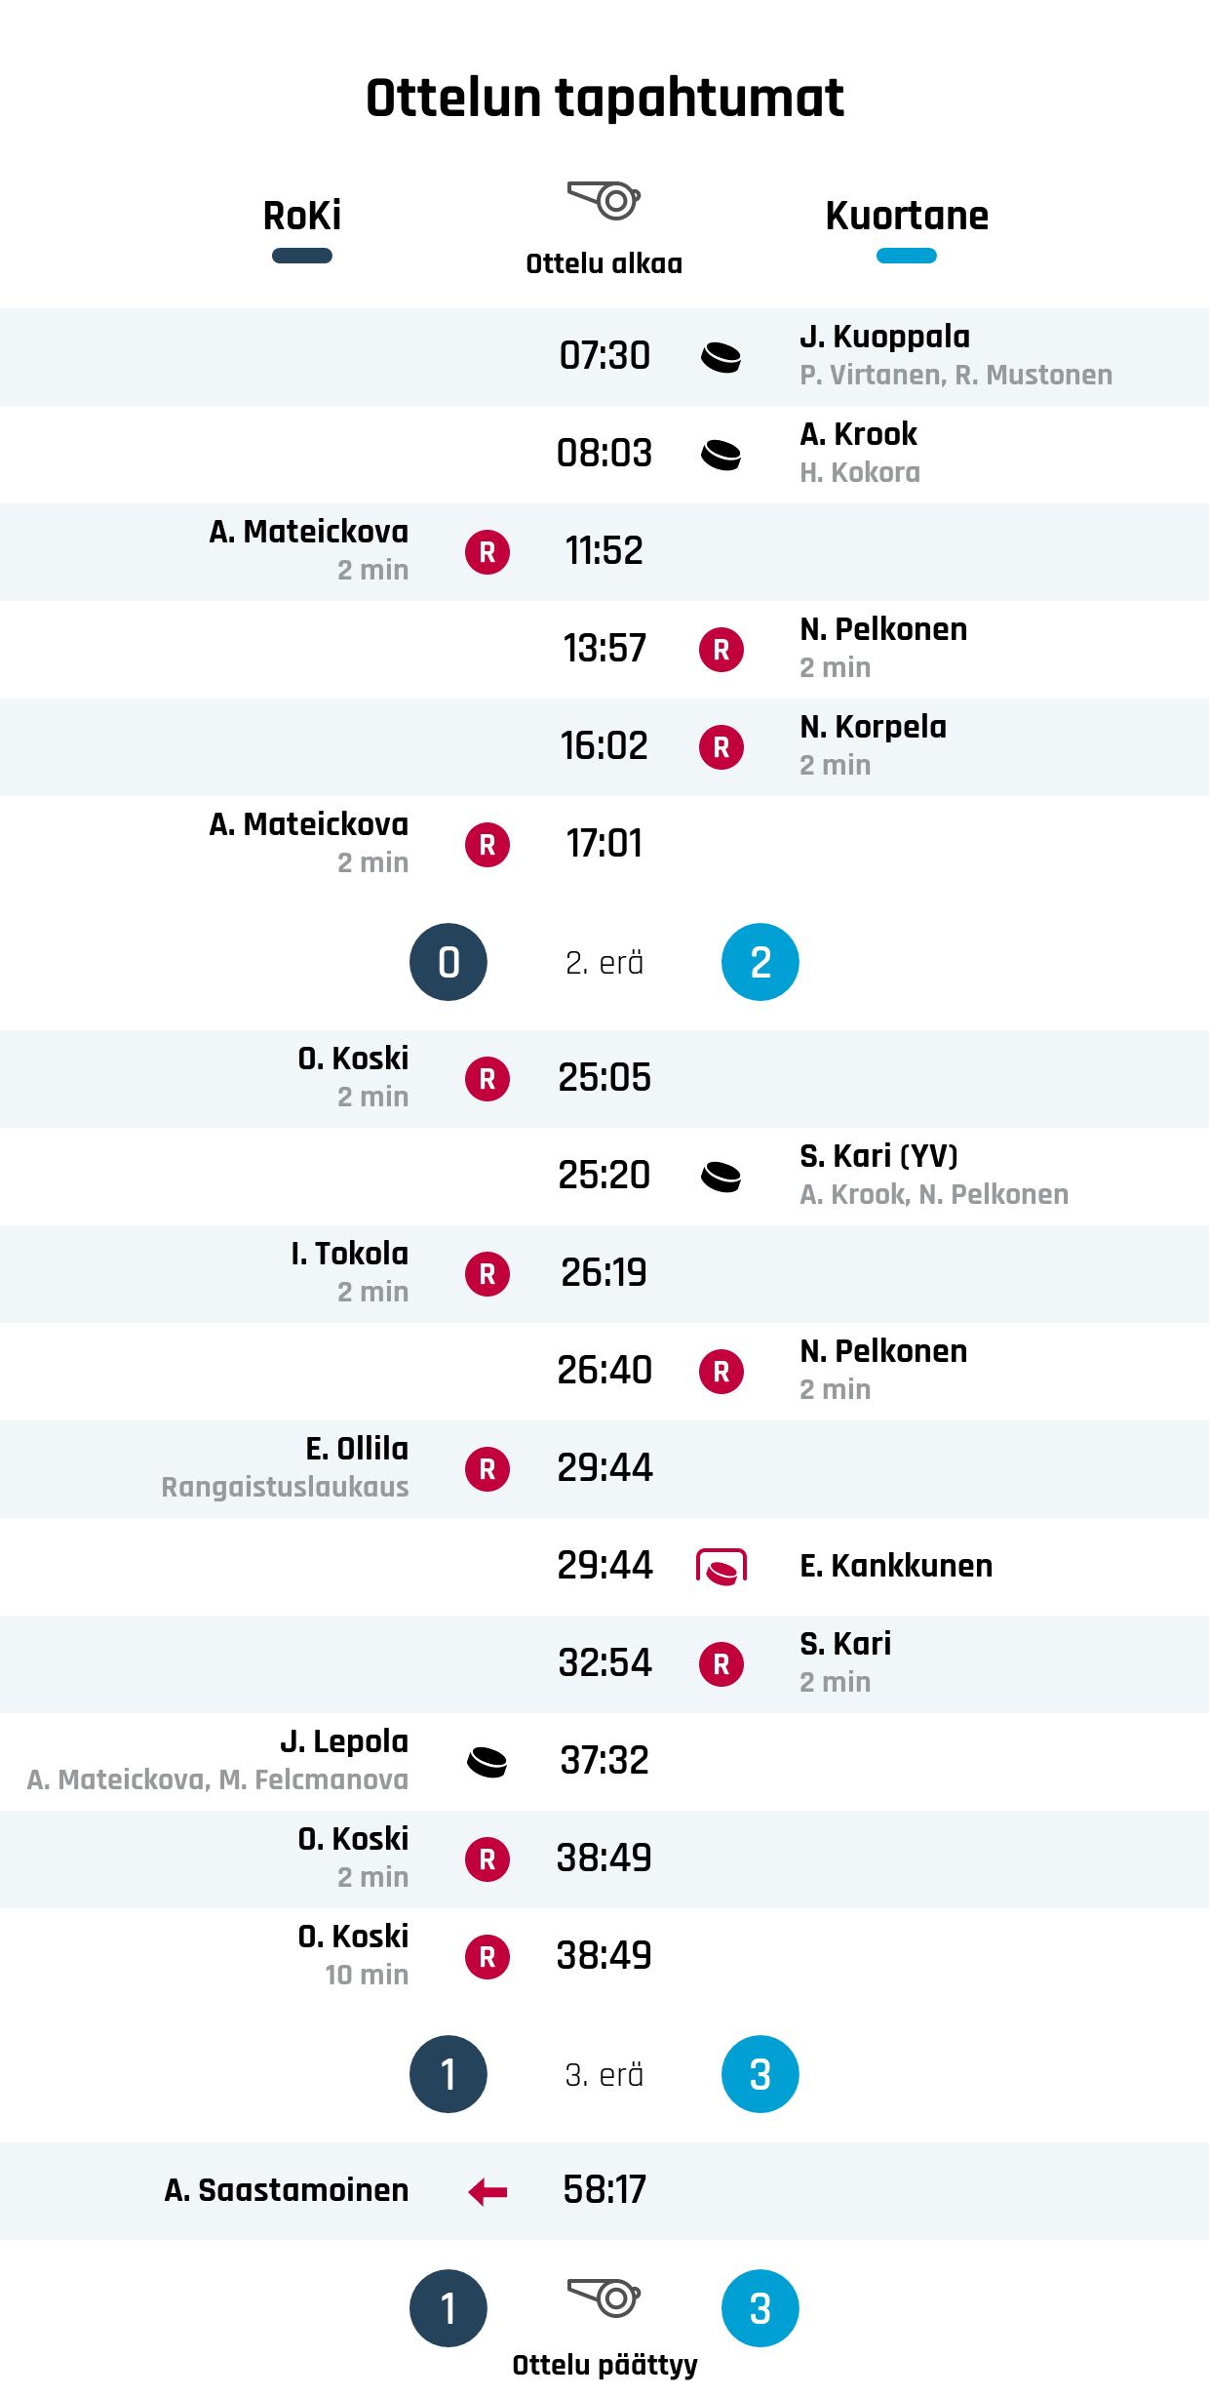Select the RoKi team heading
1209x2398 pixels.
click(302, 216)
